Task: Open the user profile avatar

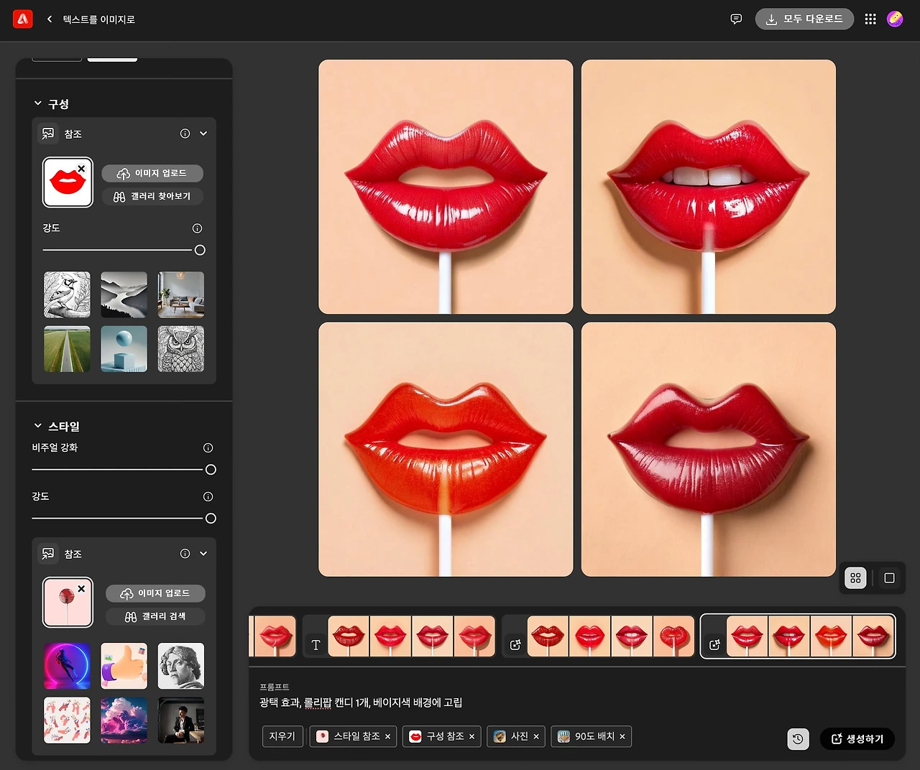Action: point(895,19)
